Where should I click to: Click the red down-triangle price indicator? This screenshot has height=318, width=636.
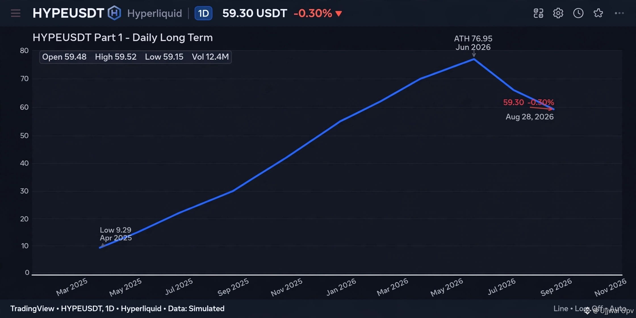[338, 14]
